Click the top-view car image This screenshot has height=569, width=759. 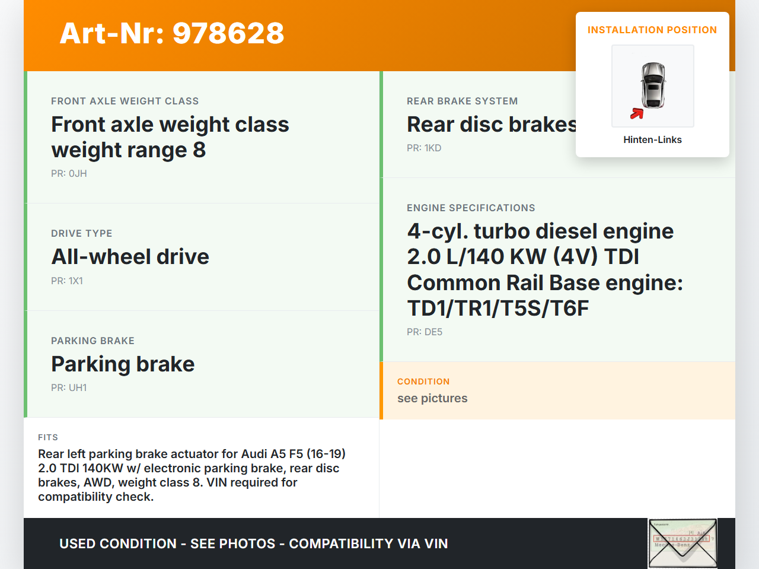pos(653,85)
